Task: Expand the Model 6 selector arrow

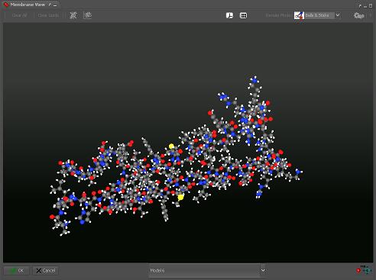Action: pos(263,270)
